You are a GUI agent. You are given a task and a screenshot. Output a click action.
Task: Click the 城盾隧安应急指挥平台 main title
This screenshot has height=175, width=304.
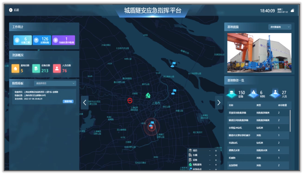(153, 10)
